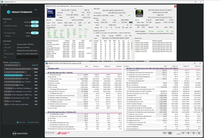This screenshot has height=138, width=221.
Task: Click the NVIDIA GeForce logo image
Action: (x=139, y=14)
